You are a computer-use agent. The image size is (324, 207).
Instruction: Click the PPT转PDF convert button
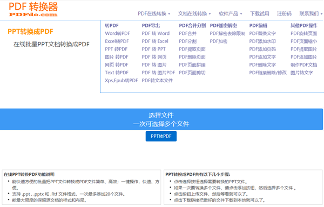(x=161, y=136)
